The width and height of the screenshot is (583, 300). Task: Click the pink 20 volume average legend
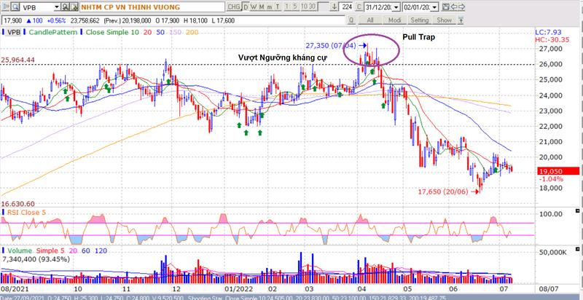tap(74, 251)
